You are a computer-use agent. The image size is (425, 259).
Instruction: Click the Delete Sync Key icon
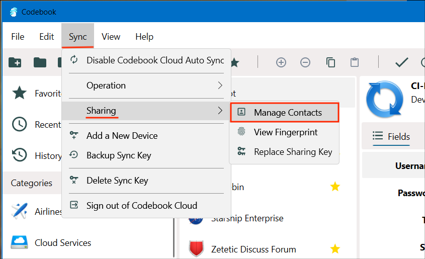click(74, 180)
